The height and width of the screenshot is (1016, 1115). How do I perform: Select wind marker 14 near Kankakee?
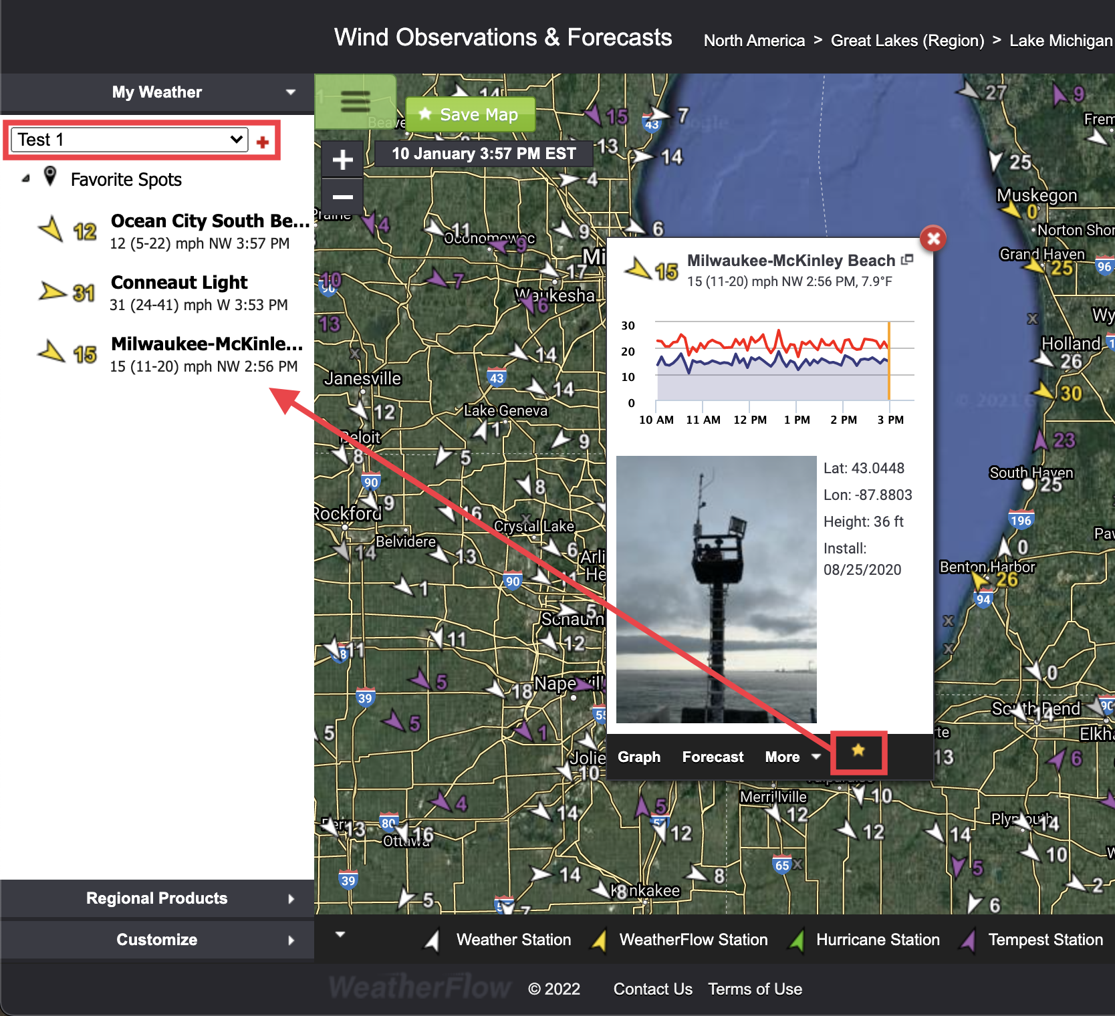pos(556,874)
